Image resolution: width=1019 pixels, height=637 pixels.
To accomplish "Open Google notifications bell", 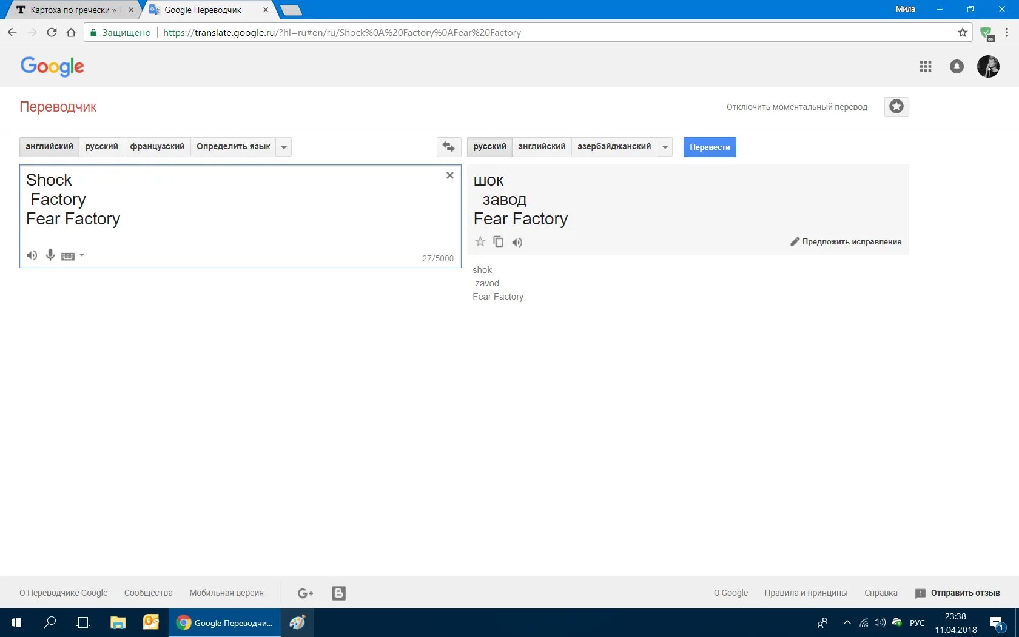I will (957, 67).
